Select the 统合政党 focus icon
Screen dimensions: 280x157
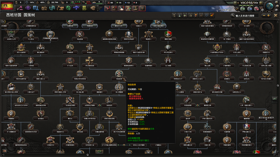pyautogui.click(x=119, y=74)
